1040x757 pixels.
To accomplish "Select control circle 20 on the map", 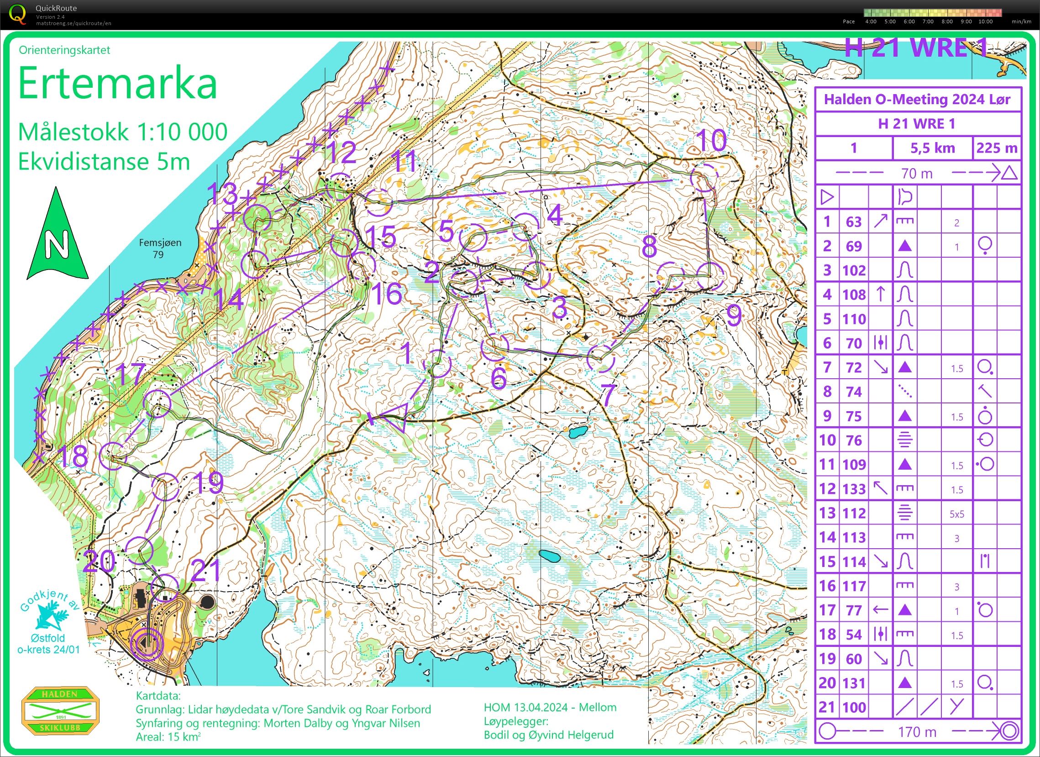I will click(x=139, y=550).
